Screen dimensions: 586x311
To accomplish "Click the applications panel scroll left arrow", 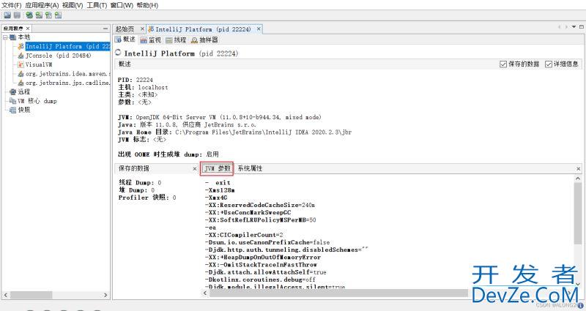I will click(x=6, y=295).
